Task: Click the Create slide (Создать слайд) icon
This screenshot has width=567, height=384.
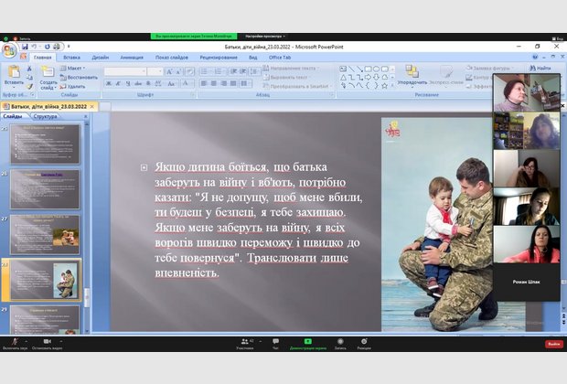Action: pyautogui.click(x=48, y=73)
